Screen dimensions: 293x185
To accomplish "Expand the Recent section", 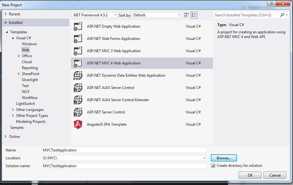I will coord(6,14).
